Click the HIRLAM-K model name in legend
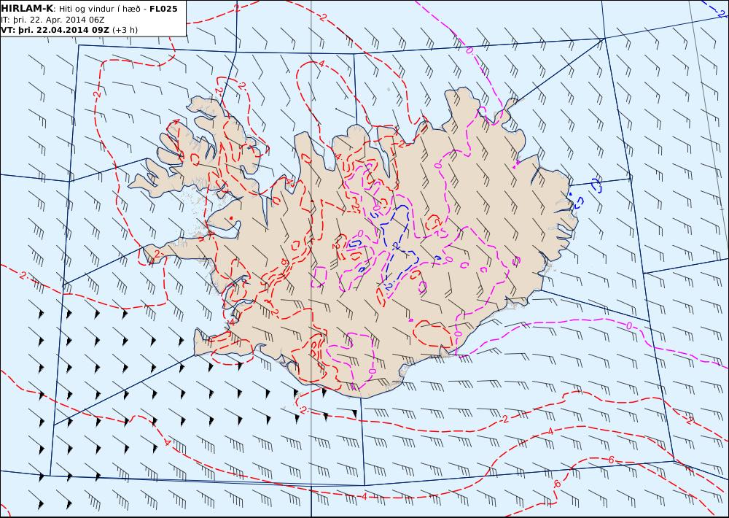The image size is (729, 518). [28, 9]
